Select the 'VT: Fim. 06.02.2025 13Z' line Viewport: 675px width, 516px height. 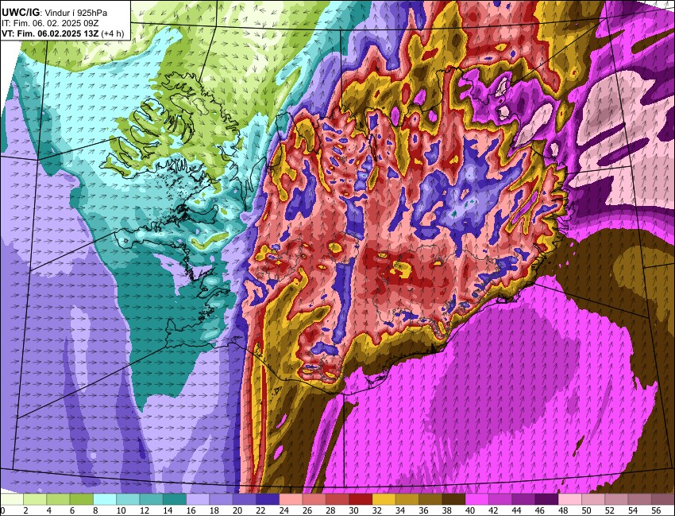[50, 33]
